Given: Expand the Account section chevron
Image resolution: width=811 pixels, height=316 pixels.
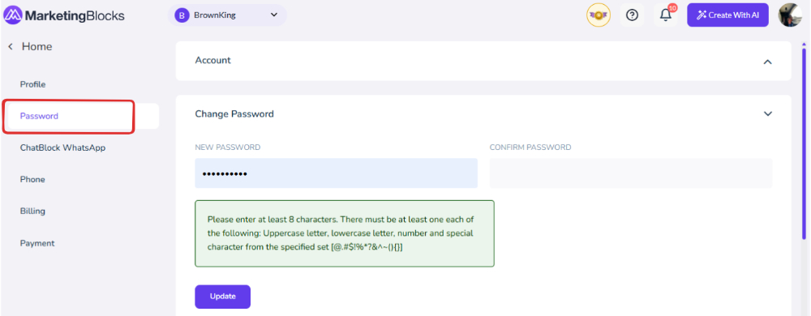Looking at the screenshot, I should 767,62.
